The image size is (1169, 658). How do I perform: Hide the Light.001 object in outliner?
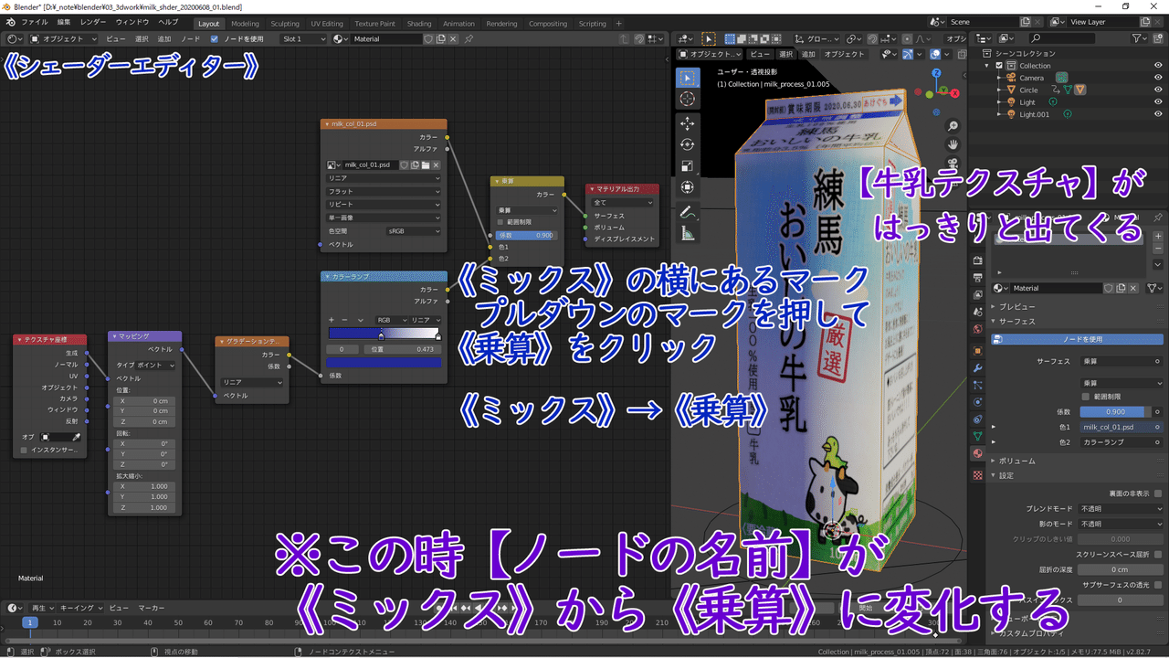(1158, 114)
